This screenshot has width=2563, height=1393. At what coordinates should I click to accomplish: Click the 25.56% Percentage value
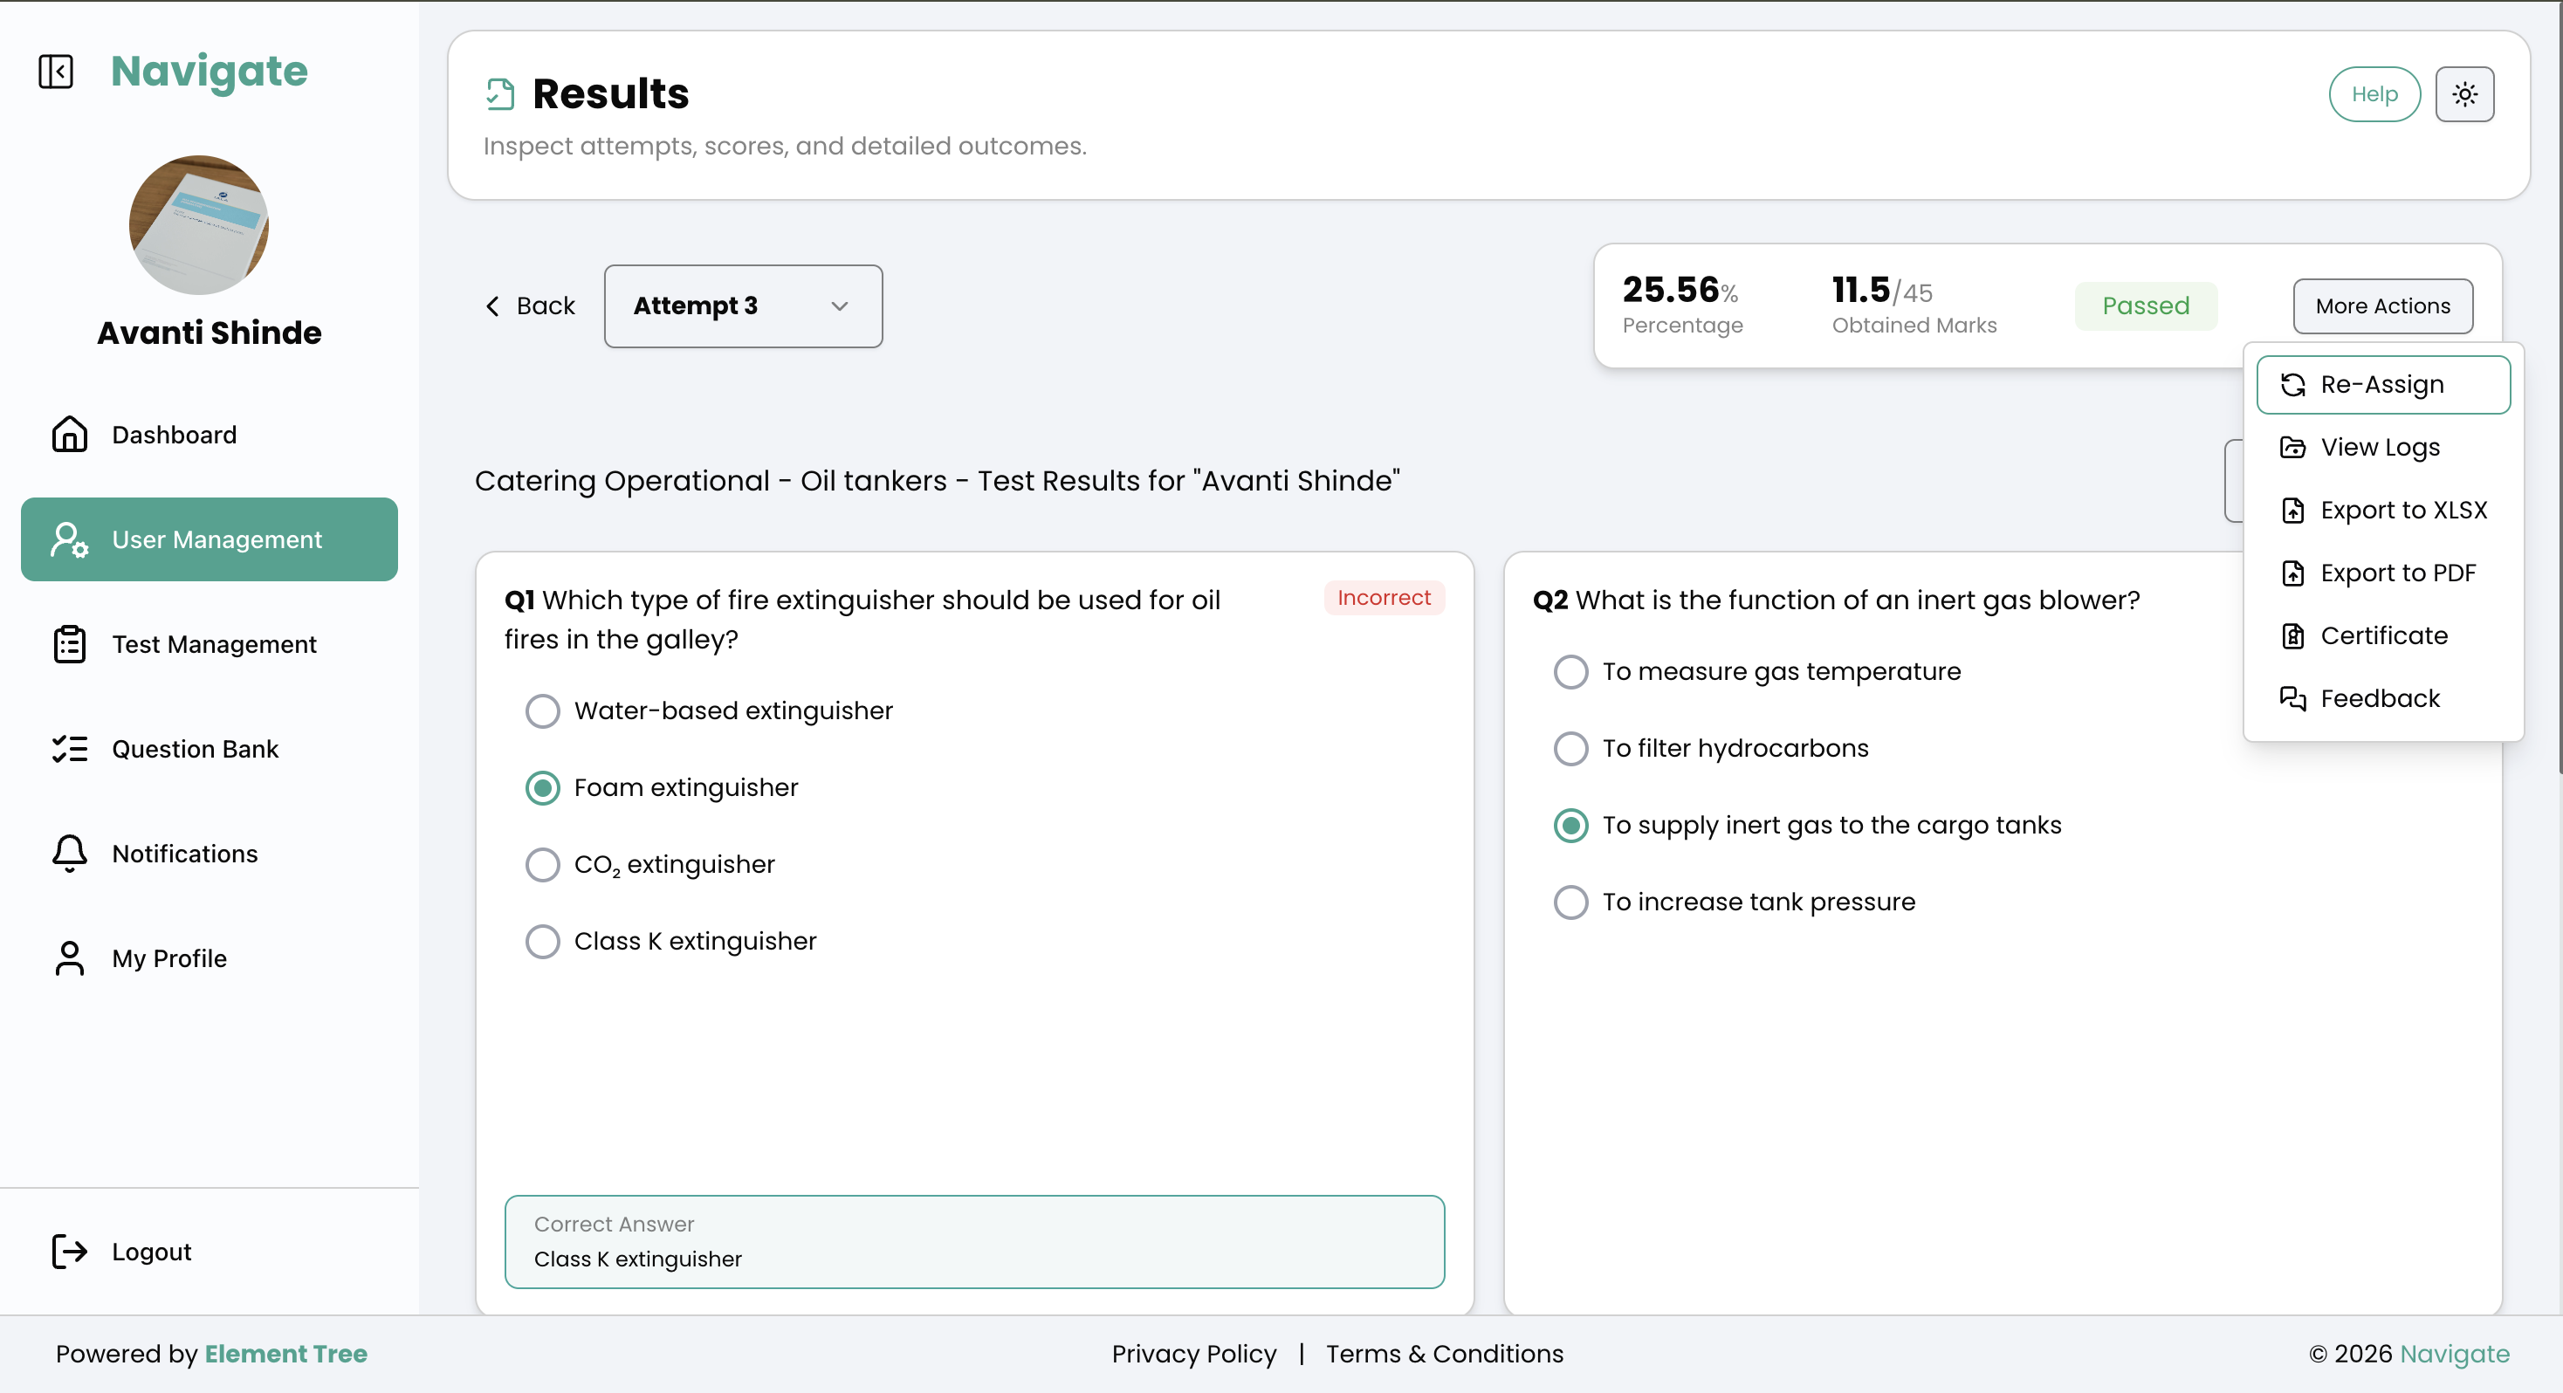point(1680,290)
